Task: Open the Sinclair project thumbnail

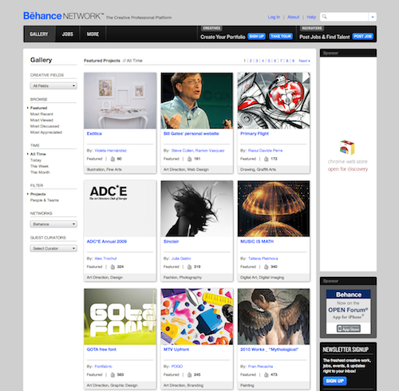Action: click(x=197, y=208)
